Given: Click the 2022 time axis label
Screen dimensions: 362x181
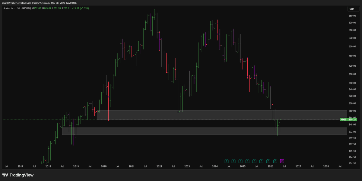Looking at the screenshot, I should pos(159,166).
